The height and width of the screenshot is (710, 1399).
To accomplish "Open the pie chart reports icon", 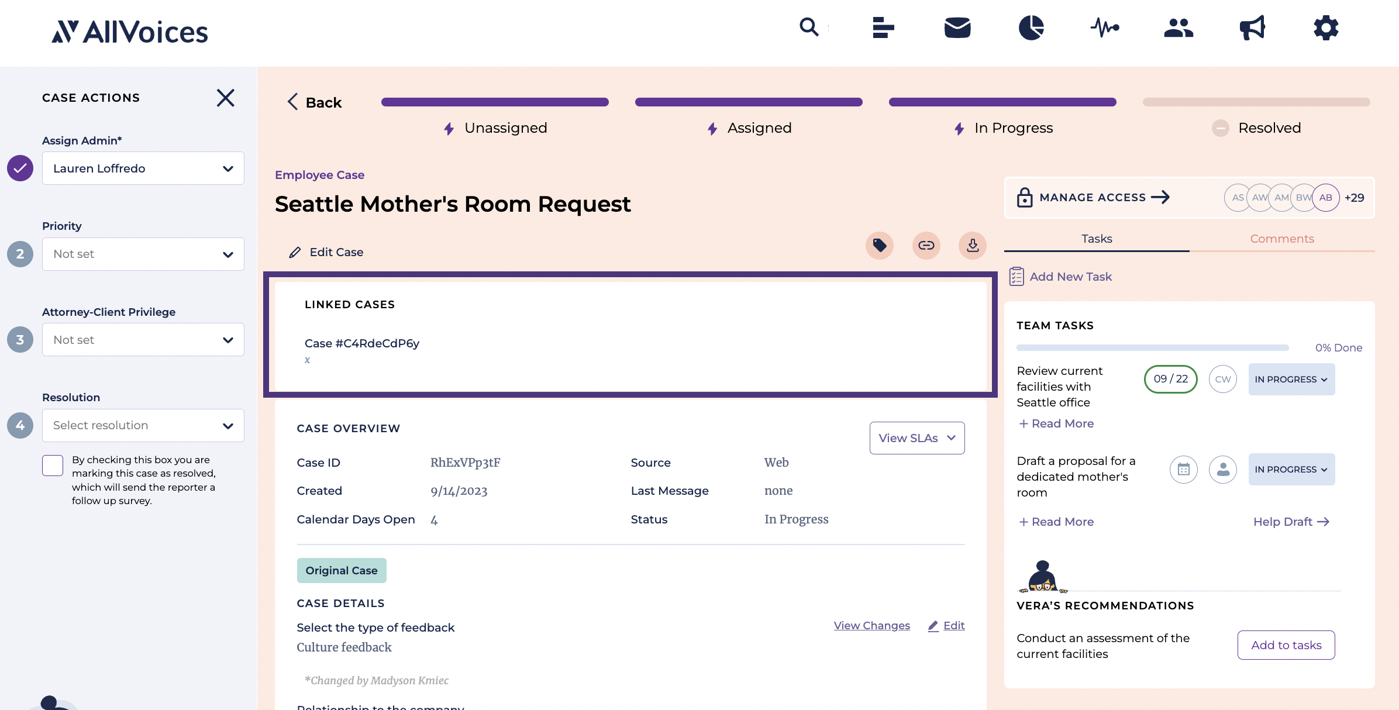I will (x=1031, y=27).
